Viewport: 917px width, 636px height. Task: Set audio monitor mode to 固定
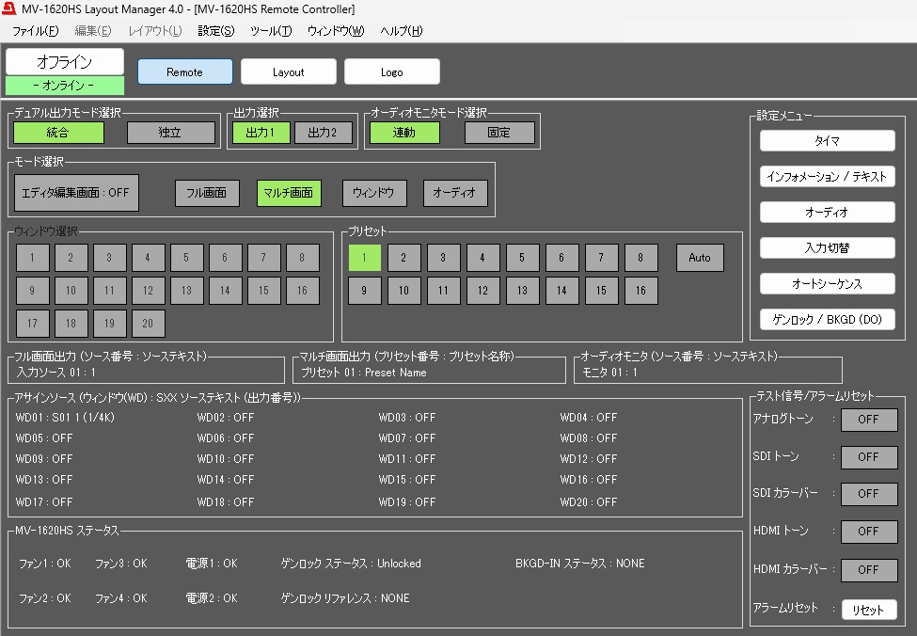[498, 133]
